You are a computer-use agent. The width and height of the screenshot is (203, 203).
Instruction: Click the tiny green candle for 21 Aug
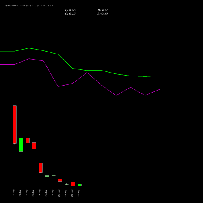67,184
